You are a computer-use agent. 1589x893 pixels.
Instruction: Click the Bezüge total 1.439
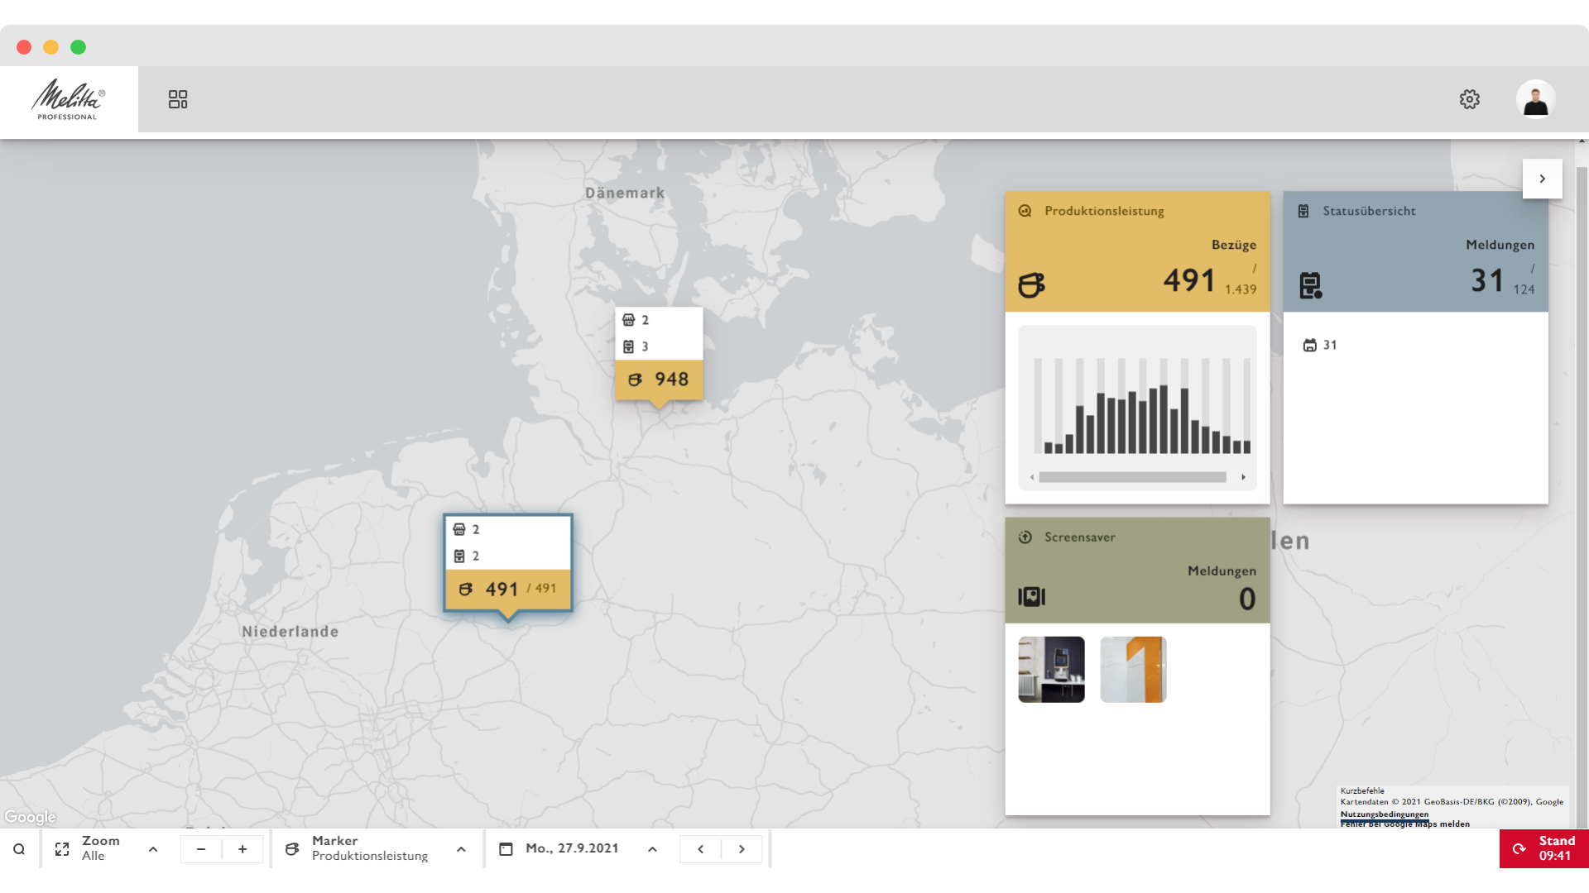tap(1241, 289)
